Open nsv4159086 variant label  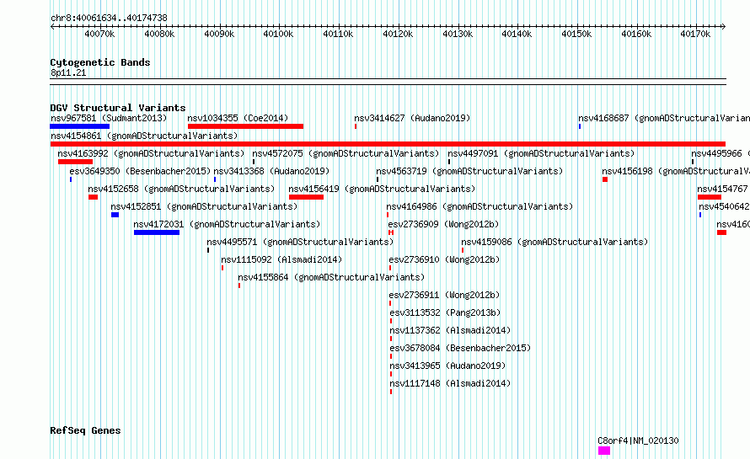tap(554, 242)
